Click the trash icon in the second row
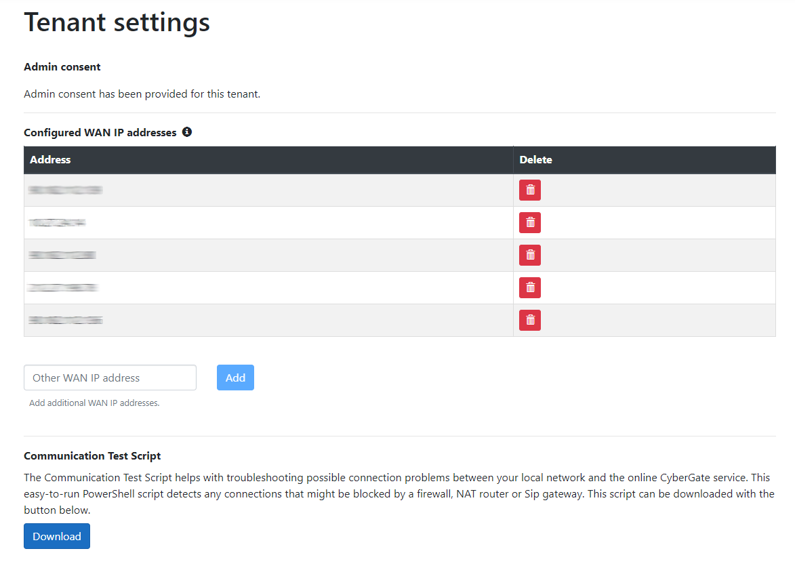Screen dimensions: 795x570 point(529,222)
